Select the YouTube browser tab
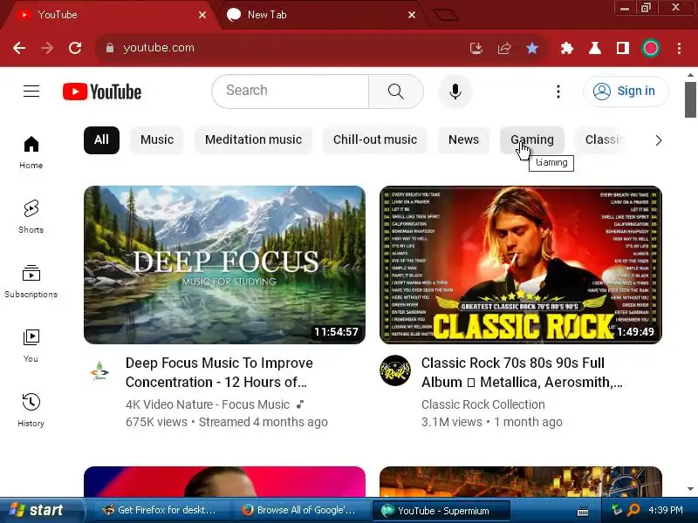The width and height of the screenshot is (698, 523). pos(109,15)
